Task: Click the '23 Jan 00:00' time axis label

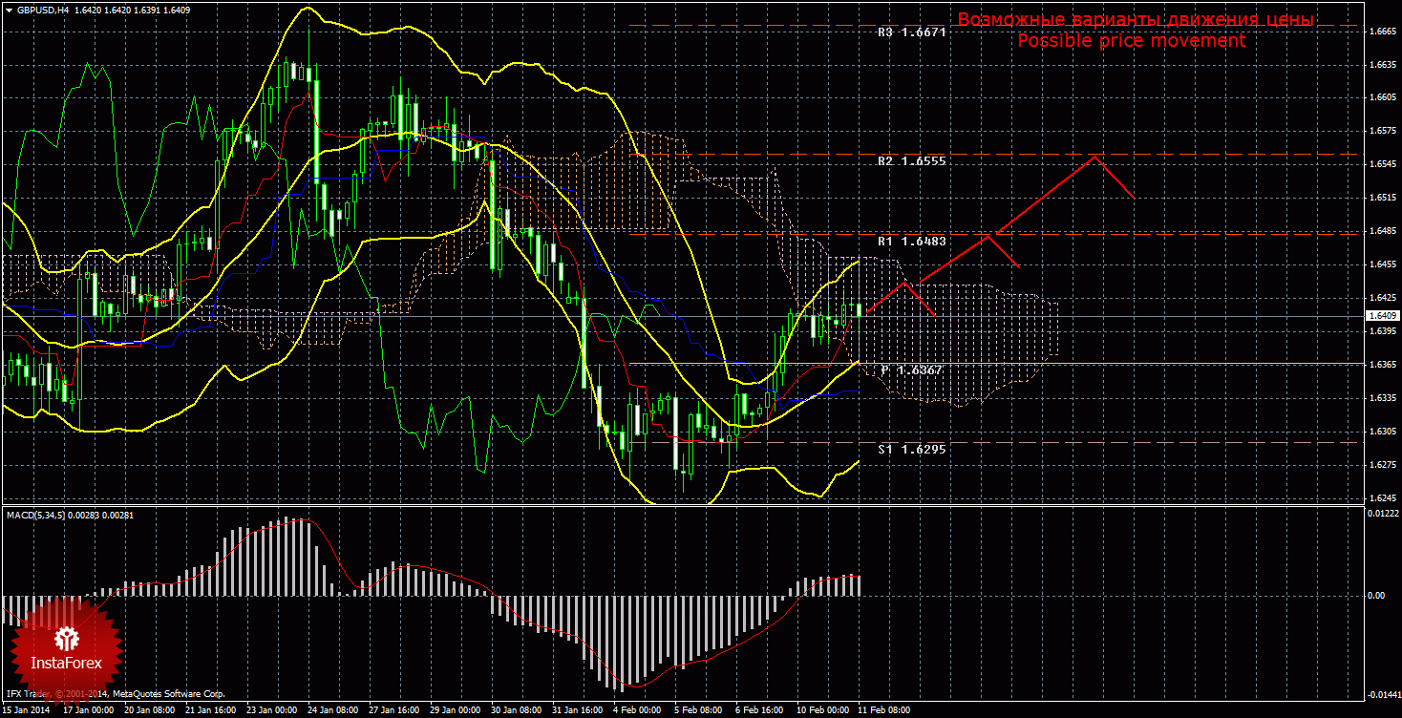Action: 271,710
